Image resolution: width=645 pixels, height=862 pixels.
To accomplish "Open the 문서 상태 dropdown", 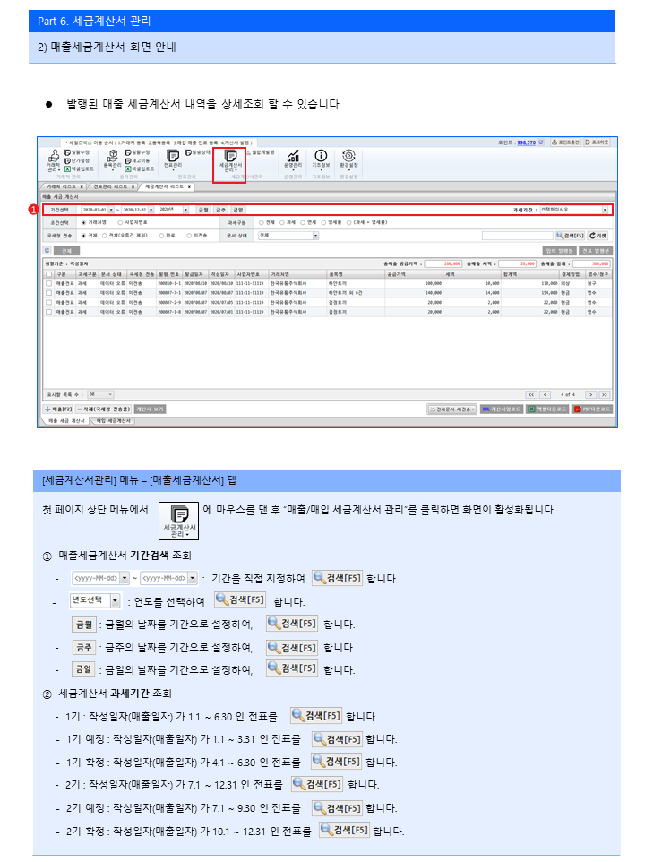I will click(316, 236).
